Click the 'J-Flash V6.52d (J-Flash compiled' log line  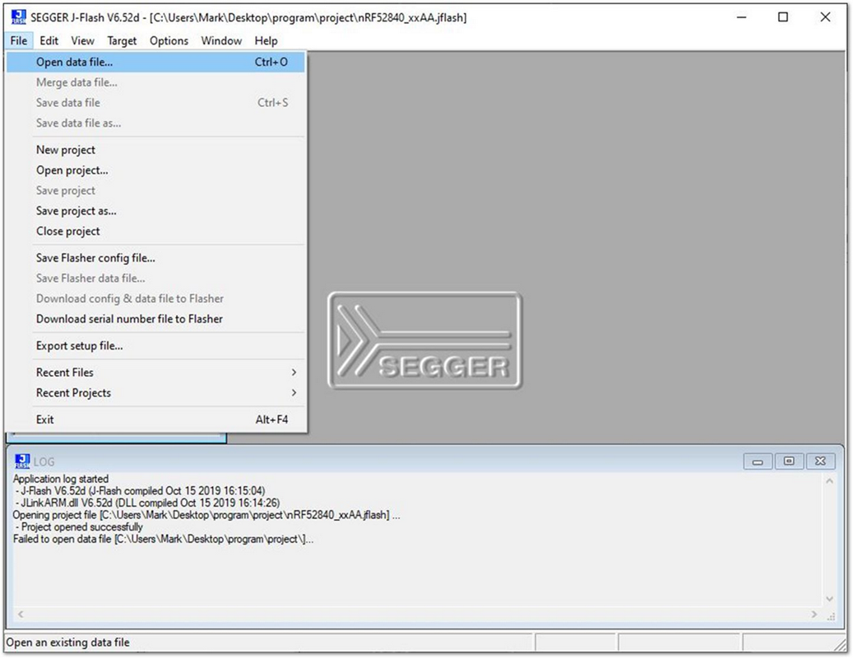click(x=141, y=491)
